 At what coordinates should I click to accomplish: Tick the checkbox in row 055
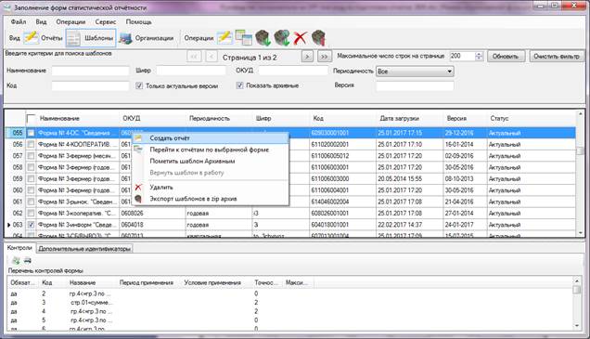pos(31,133)
